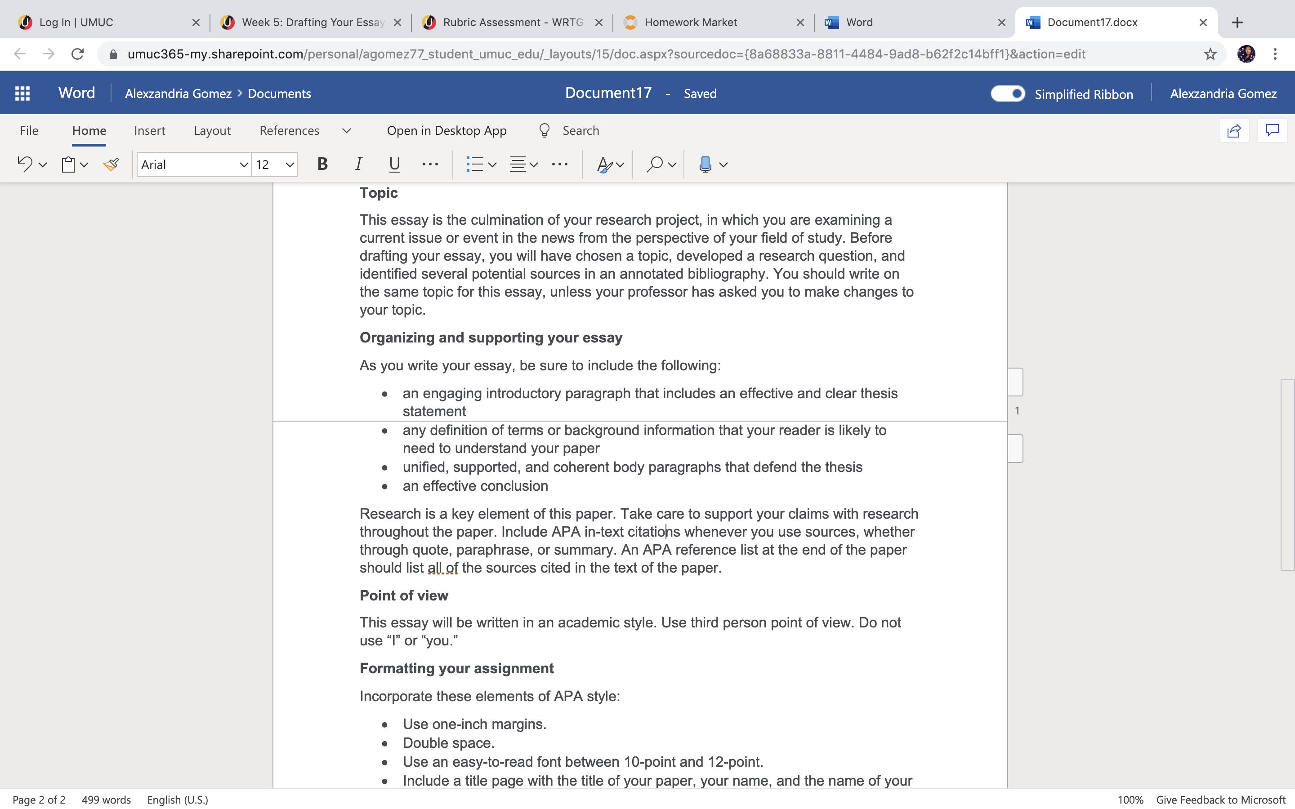Go to Documents breadcrumb link

[279, 93]
